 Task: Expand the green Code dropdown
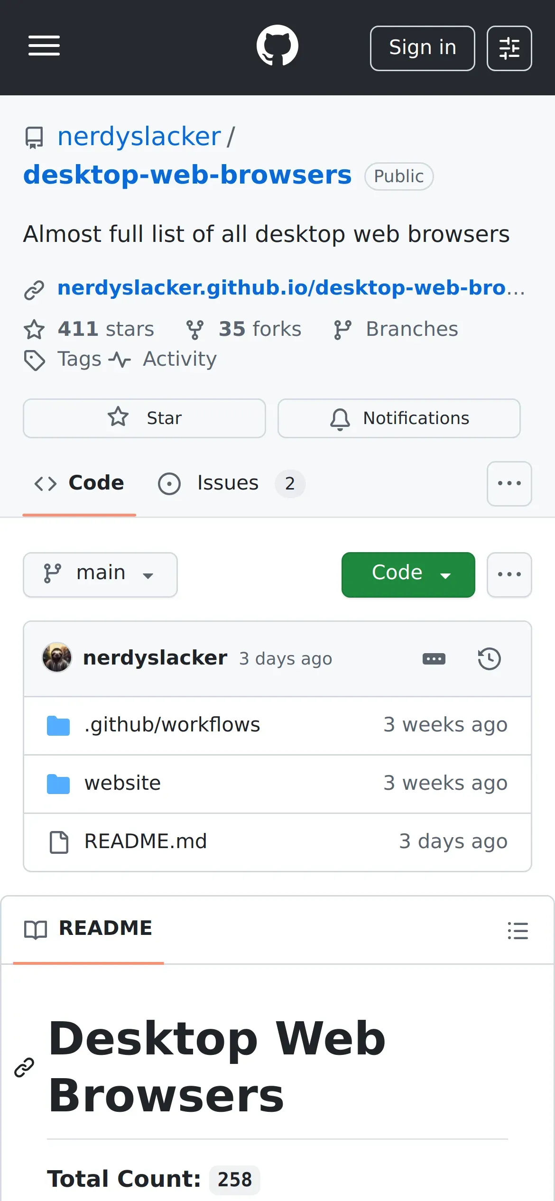[x=408, y=575]
